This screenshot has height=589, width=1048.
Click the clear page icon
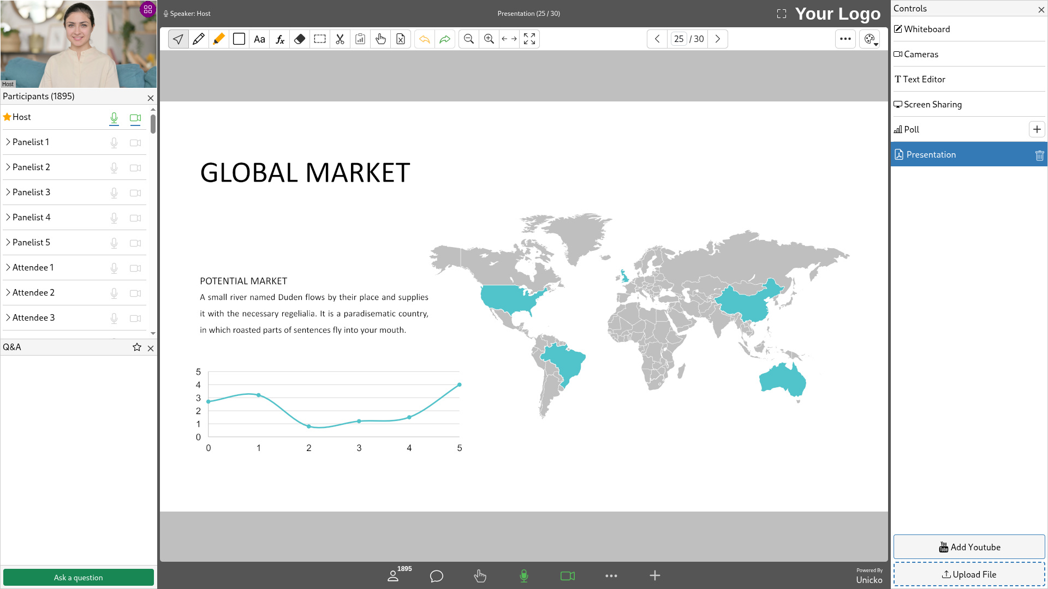pyautogui.click(x=401, y=39)
